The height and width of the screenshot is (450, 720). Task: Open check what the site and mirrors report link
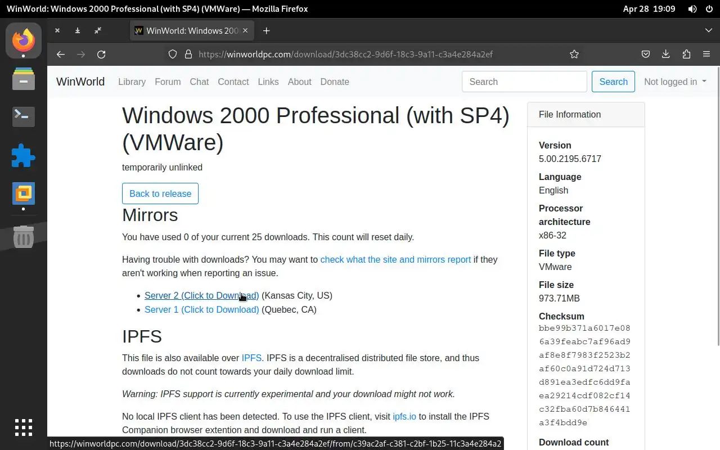click(x=395, y=259)
